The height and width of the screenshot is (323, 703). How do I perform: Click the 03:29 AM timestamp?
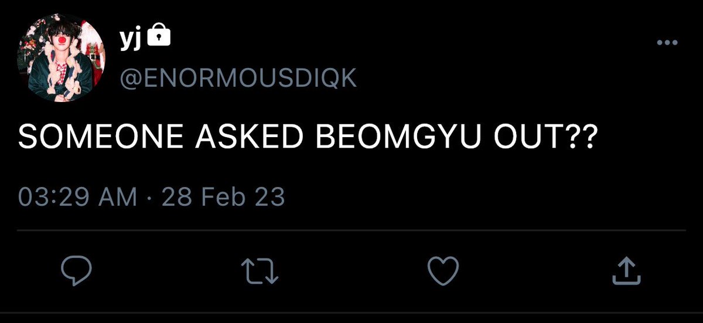[78, 197]
